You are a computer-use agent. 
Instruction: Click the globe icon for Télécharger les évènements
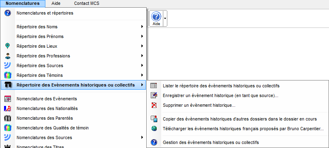pos(154,129)
